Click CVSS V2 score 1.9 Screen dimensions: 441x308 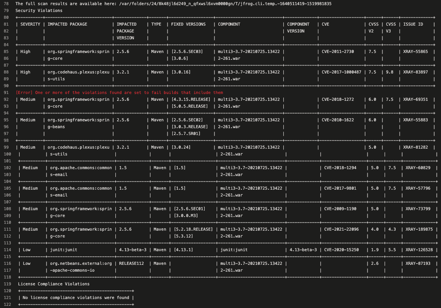point(375,250)
